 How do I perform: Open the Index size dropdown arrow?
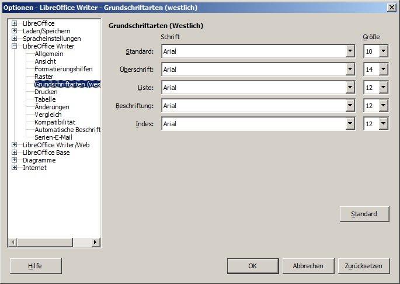point(384,124)
